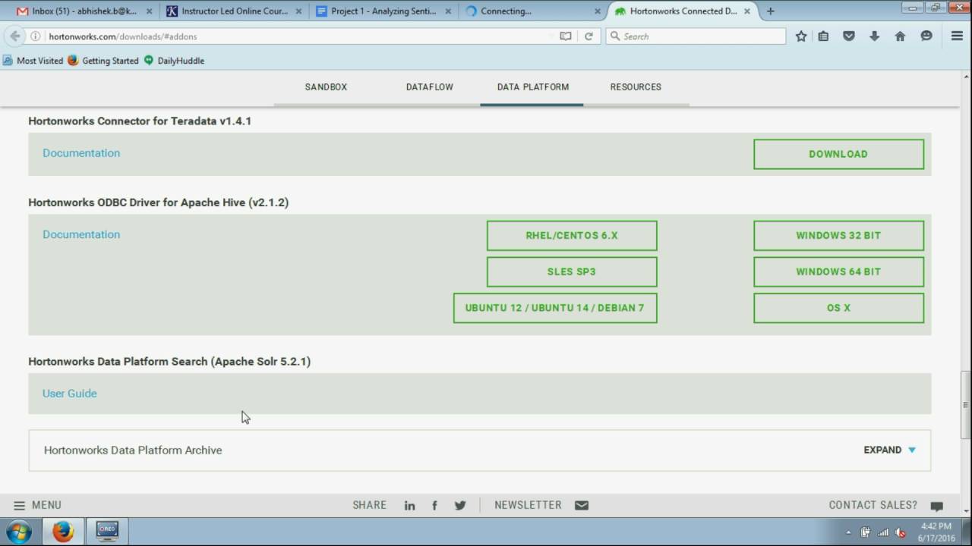Download driver for Ubuntu 12/14/Debian 7
This screenshot has width=972, height=546.
pyautogui.click(x=555, y=308)
